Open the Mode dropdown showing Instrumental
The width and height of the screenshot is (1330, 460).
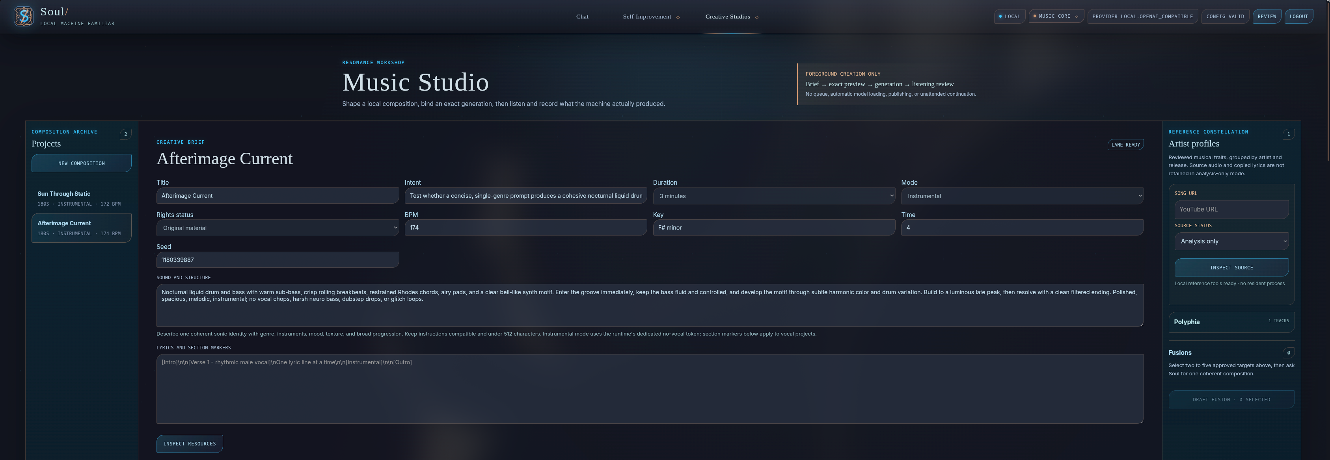pos(1022,196)
